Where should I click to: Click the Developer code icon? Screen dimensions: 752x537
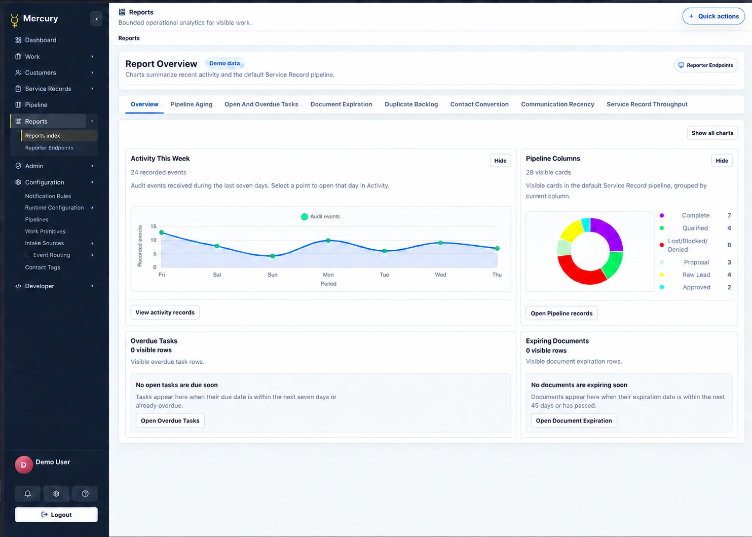click(x=18, y=286)
